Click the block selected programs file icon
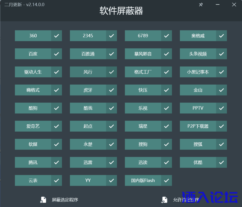The height and width of the screenshot is (207, 242). [x=43, y=200]
